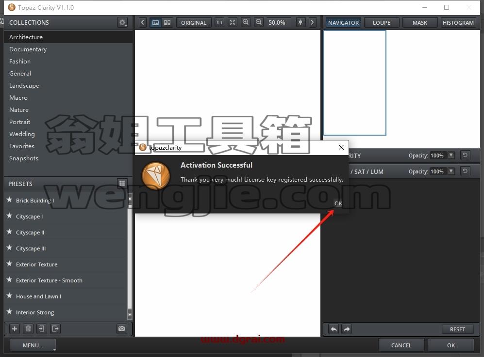Open the Collections settings gear
Screen dimensions: 484x357
(x=122, y=22)
